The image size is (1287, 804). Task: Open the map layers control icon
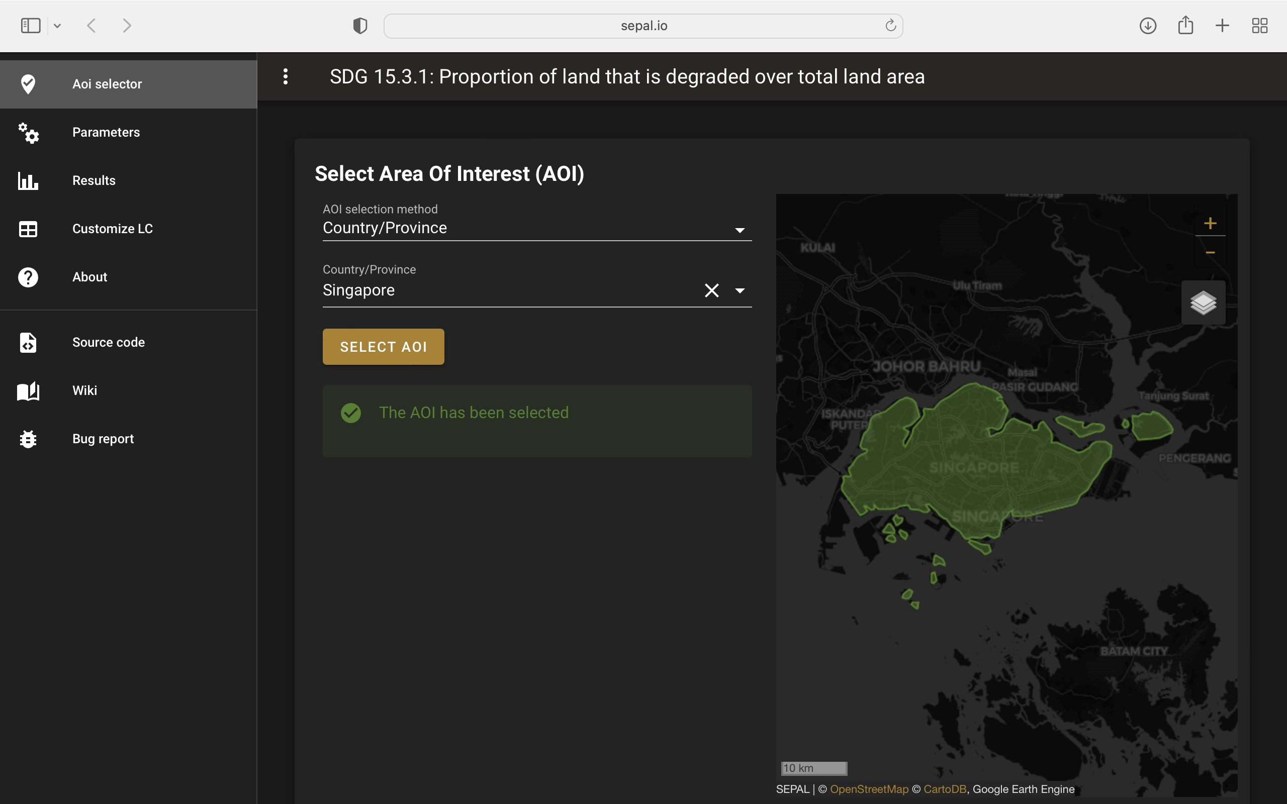1203,303
